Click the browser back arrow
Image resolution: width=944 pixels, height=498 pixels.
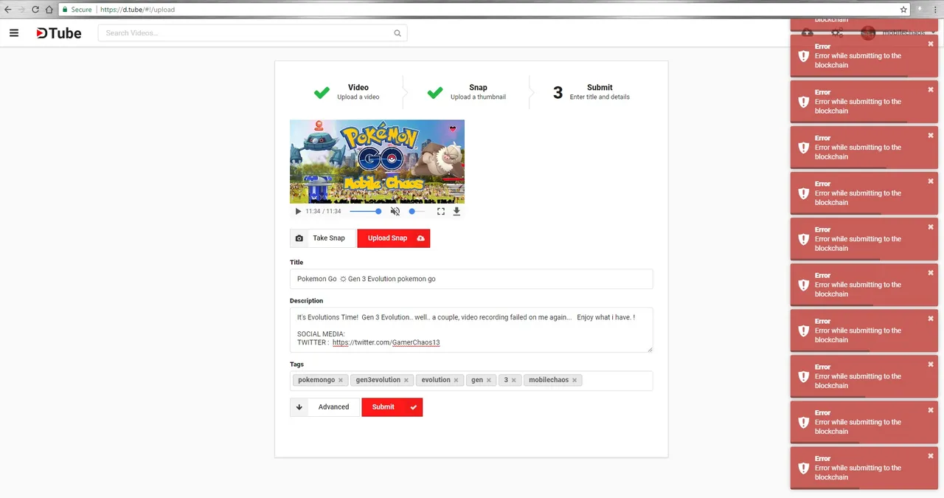(7, 10)
